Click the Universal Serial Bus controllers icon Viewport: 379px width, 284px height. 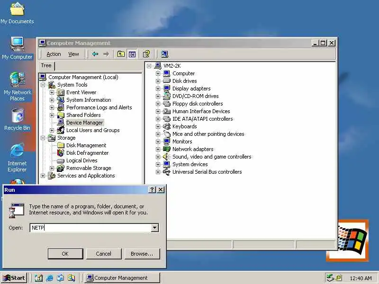pos(167,172)
